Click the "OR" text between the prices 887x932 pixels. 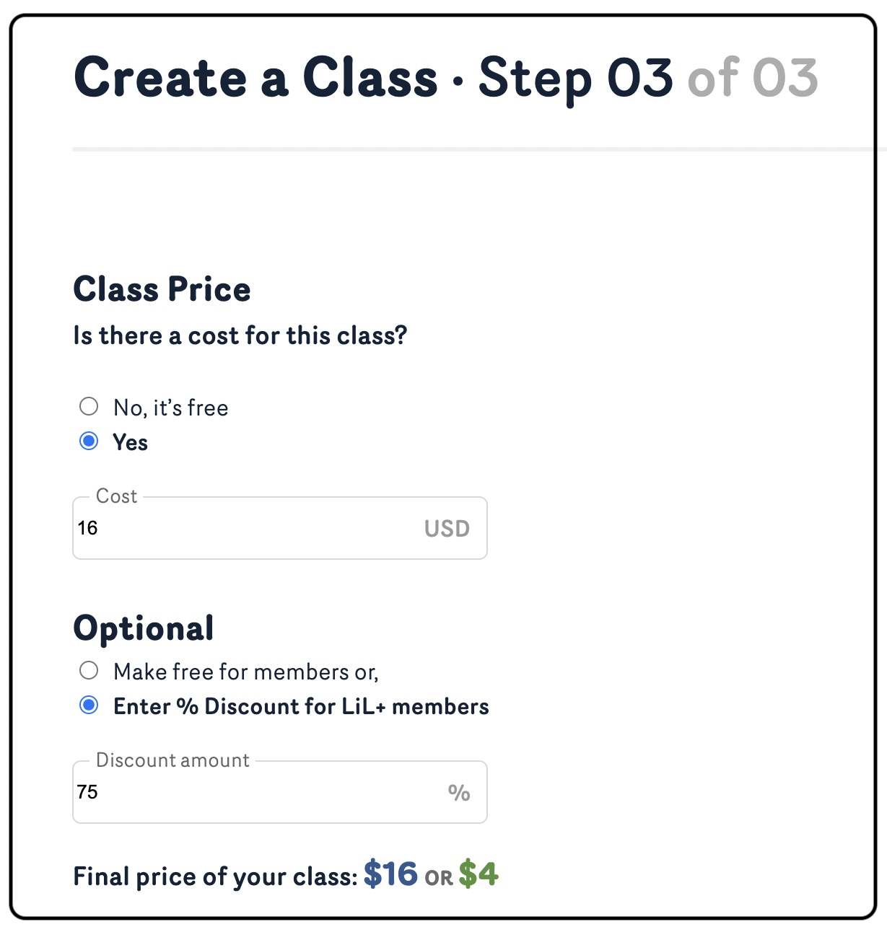click(x=438, y=878)
